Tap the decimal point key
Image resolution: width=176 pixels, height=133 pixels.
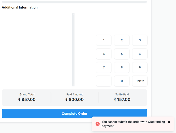(104, 81)
